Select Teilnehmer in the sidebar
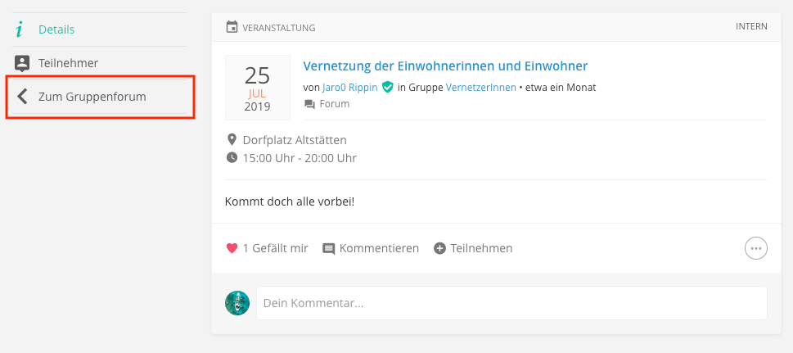This screenshot has width=793, height=353. tap(68, 63)
